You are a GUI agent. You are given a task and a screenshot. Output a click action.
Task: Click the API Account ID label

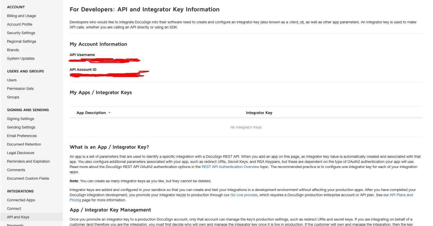(x=83, y=70)
